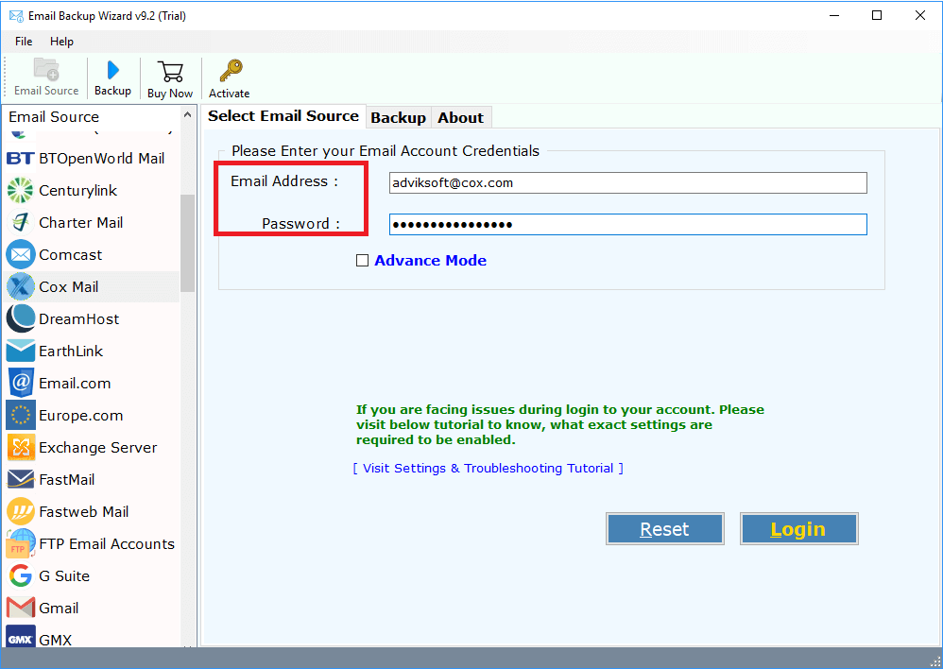Select the Charter Mail icon
This screenshot has height=669, width=943.
point(21,223)
